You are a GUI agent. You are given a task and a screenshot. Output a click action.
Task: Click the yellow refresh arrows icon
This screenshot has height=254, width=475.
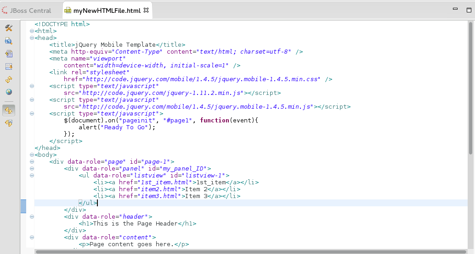[x=9, y=79]
